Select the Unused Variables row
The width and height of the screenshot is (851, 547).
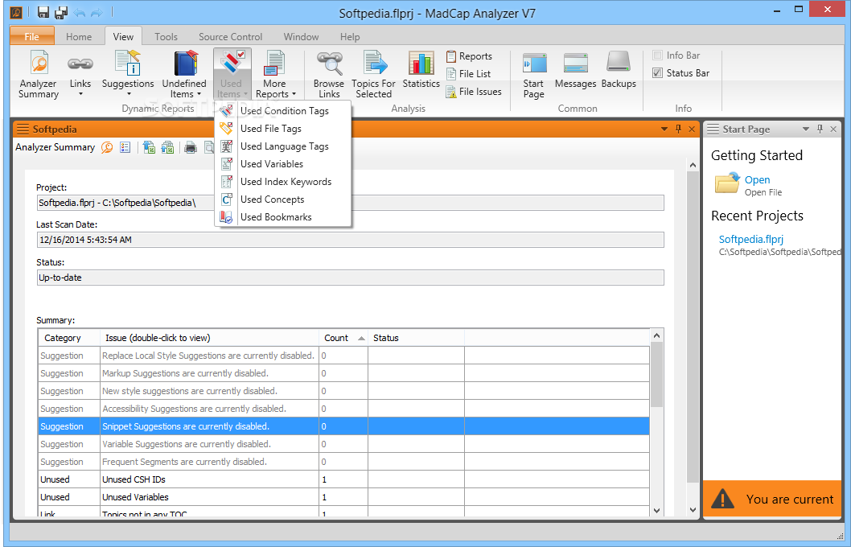tap(343, 497)
